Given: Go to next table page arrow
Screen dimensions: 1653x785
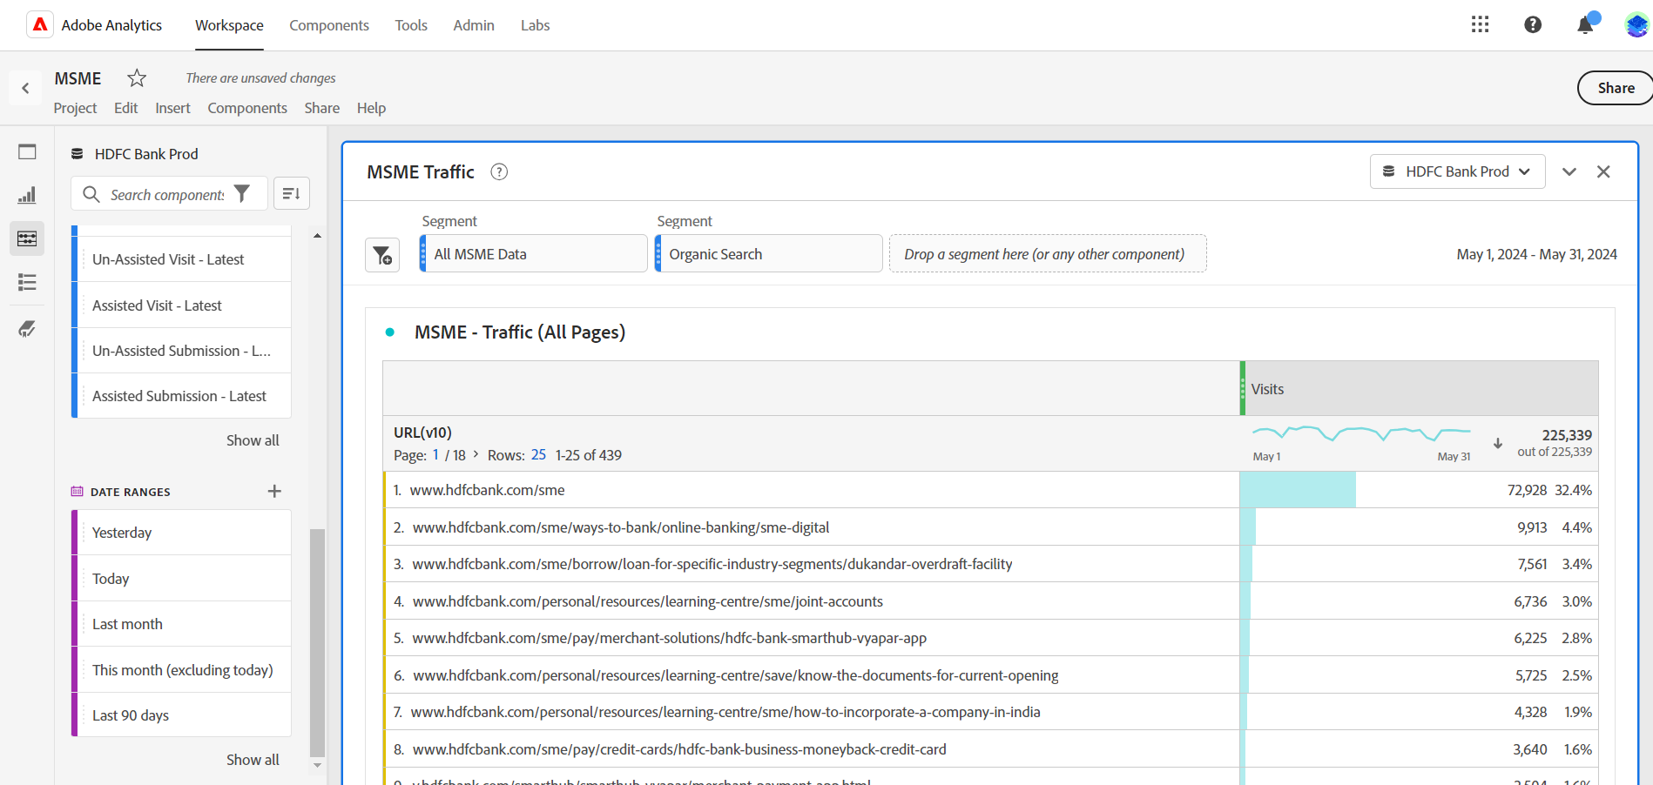Looking at the screenshot, I should 476,454.
